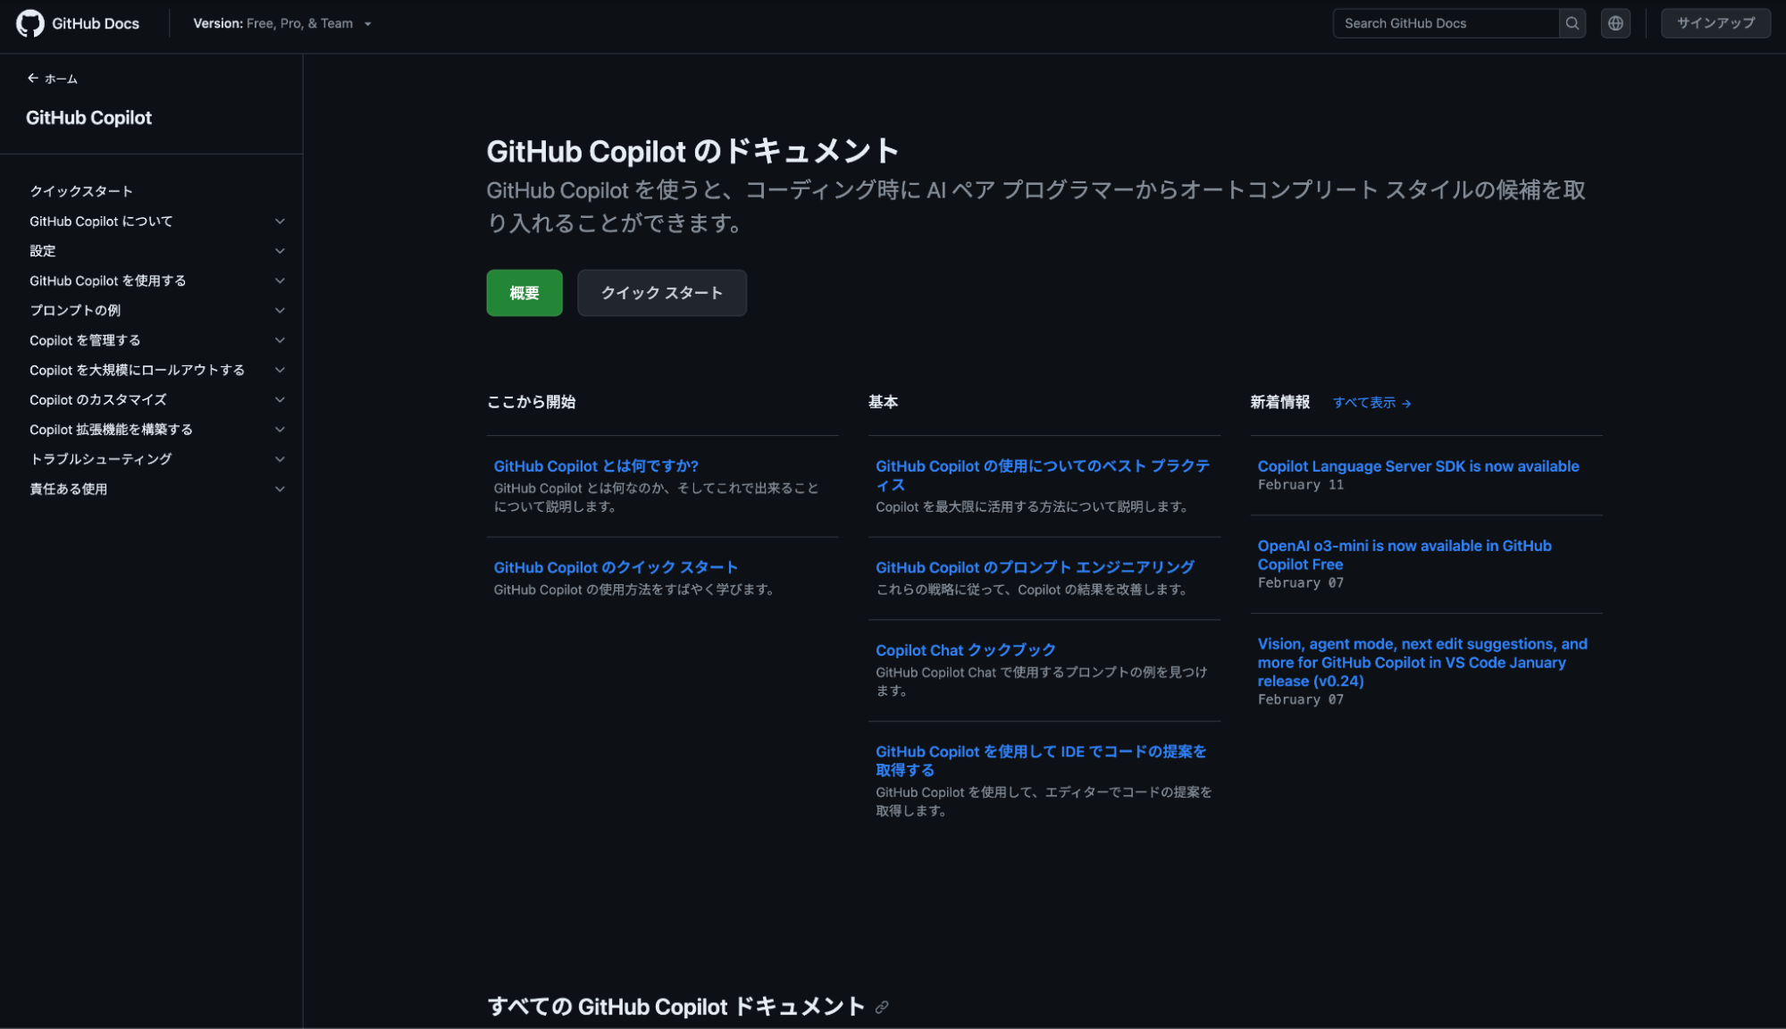
Task: Expand the Copilot のカスタマイズ chevron
Action: pos(280,400)
